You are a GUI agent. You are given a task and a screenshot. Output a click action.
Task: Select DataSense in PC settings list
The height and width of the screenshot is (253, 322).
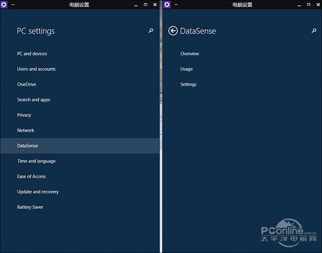click(80, 146)
